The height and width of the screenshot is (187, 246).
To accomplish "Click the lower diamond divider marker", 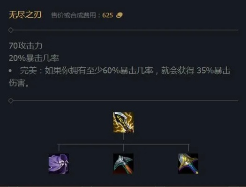I will 11,101.
